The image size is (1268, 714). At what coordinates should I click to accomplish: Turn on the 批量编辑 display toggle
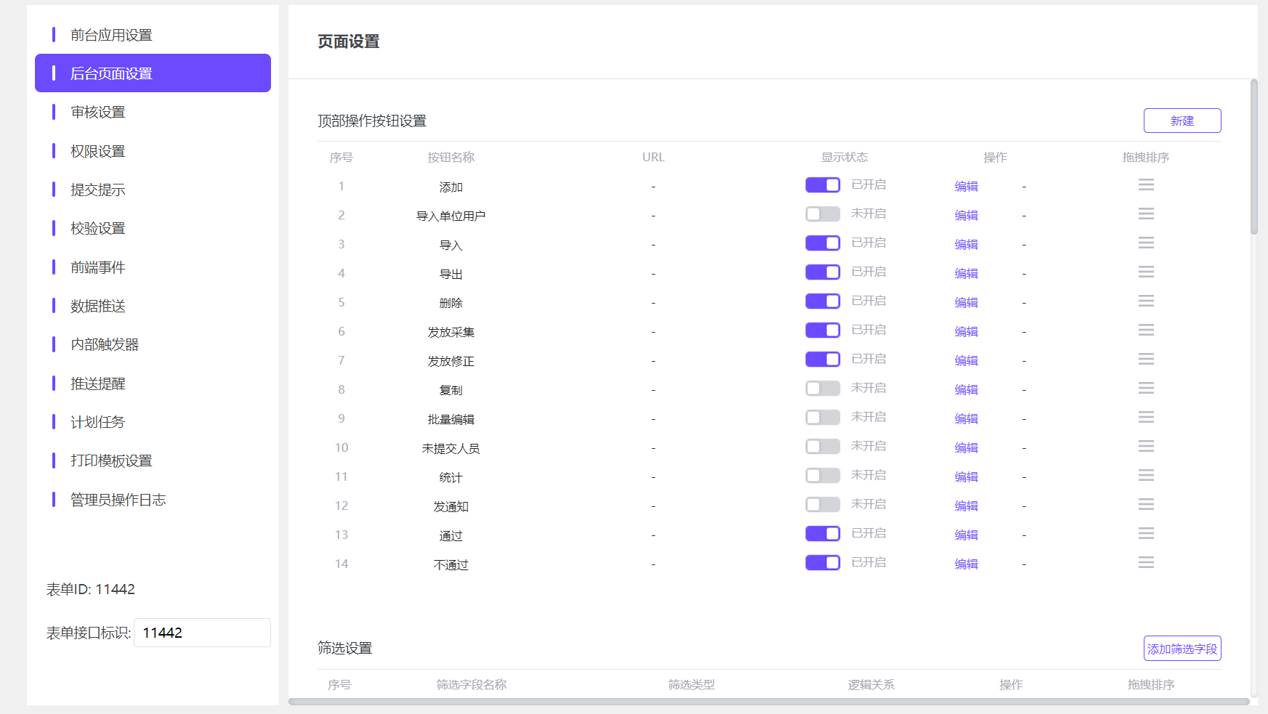[823, 418]
